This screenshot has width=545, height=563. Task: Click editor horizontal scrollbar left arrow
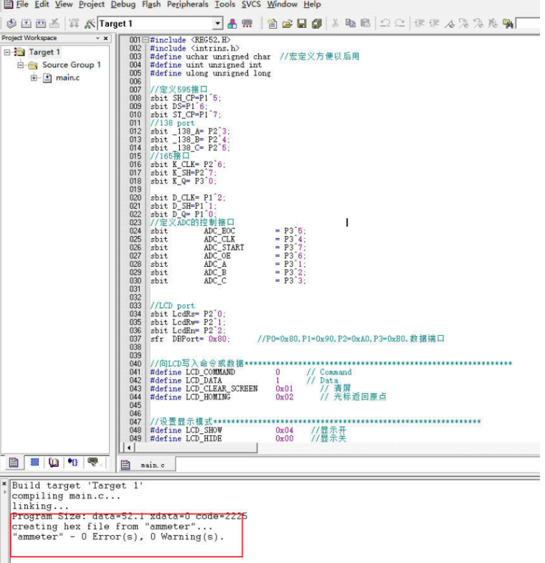pyautogui.click(x=128, y=448)
